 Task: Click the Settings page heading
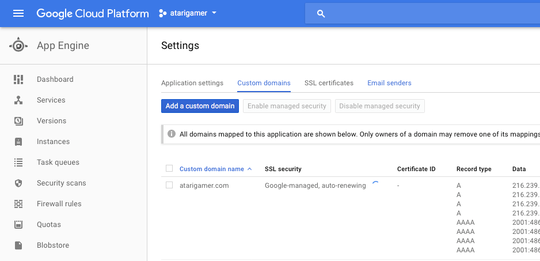click(x=180, y=46)
